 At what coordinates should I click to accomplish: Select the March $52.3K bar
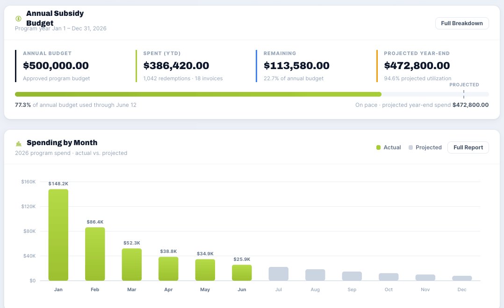[x=131, y=265]
